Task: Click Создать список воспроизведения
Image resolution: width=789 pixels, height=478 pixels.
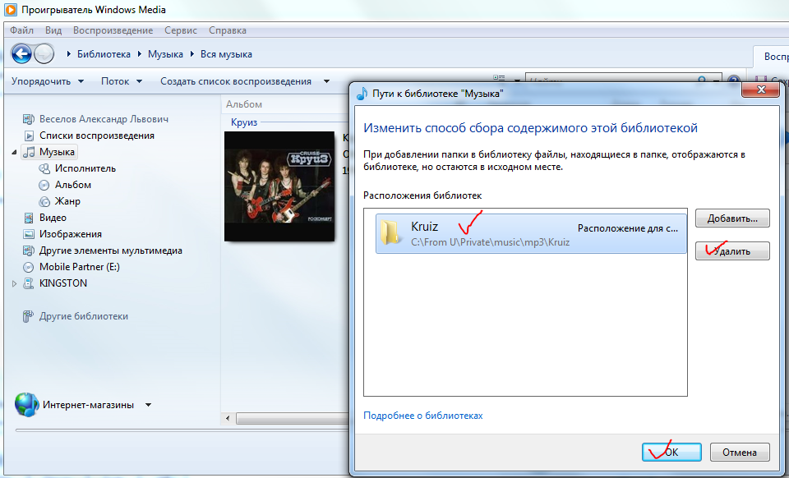Action: tap(236, 81)
